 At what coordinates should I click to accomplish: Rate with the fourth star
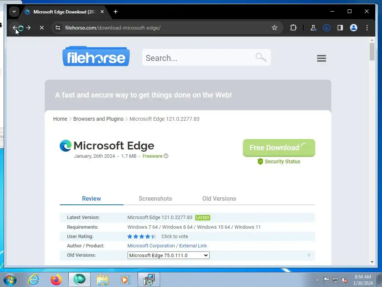[x=148, y=237]
